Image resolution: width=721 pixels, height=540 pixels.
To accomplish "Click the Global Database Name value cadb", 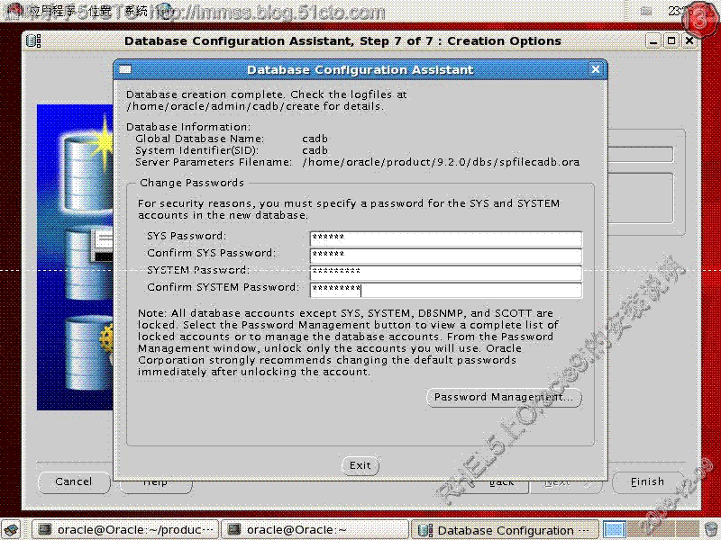I will (315, 139).
